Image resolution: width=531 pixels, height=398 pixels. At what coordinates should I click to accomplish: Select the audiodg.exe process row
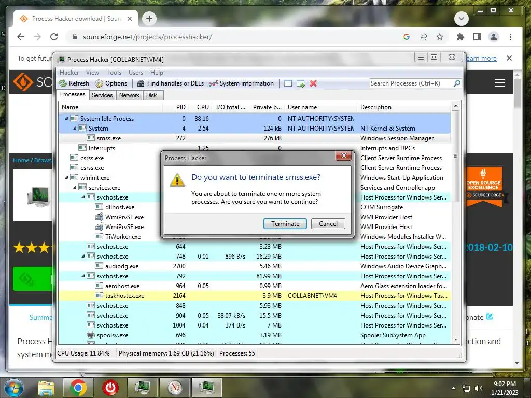click(x=255, y=266)
